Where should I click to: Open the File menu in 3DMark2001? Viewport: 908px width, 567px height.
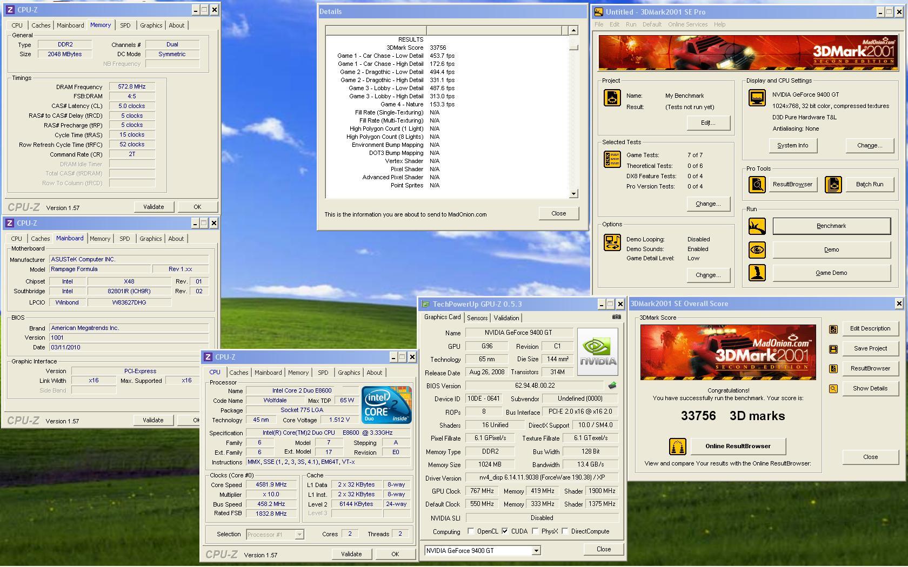click(x=599, y=24)
